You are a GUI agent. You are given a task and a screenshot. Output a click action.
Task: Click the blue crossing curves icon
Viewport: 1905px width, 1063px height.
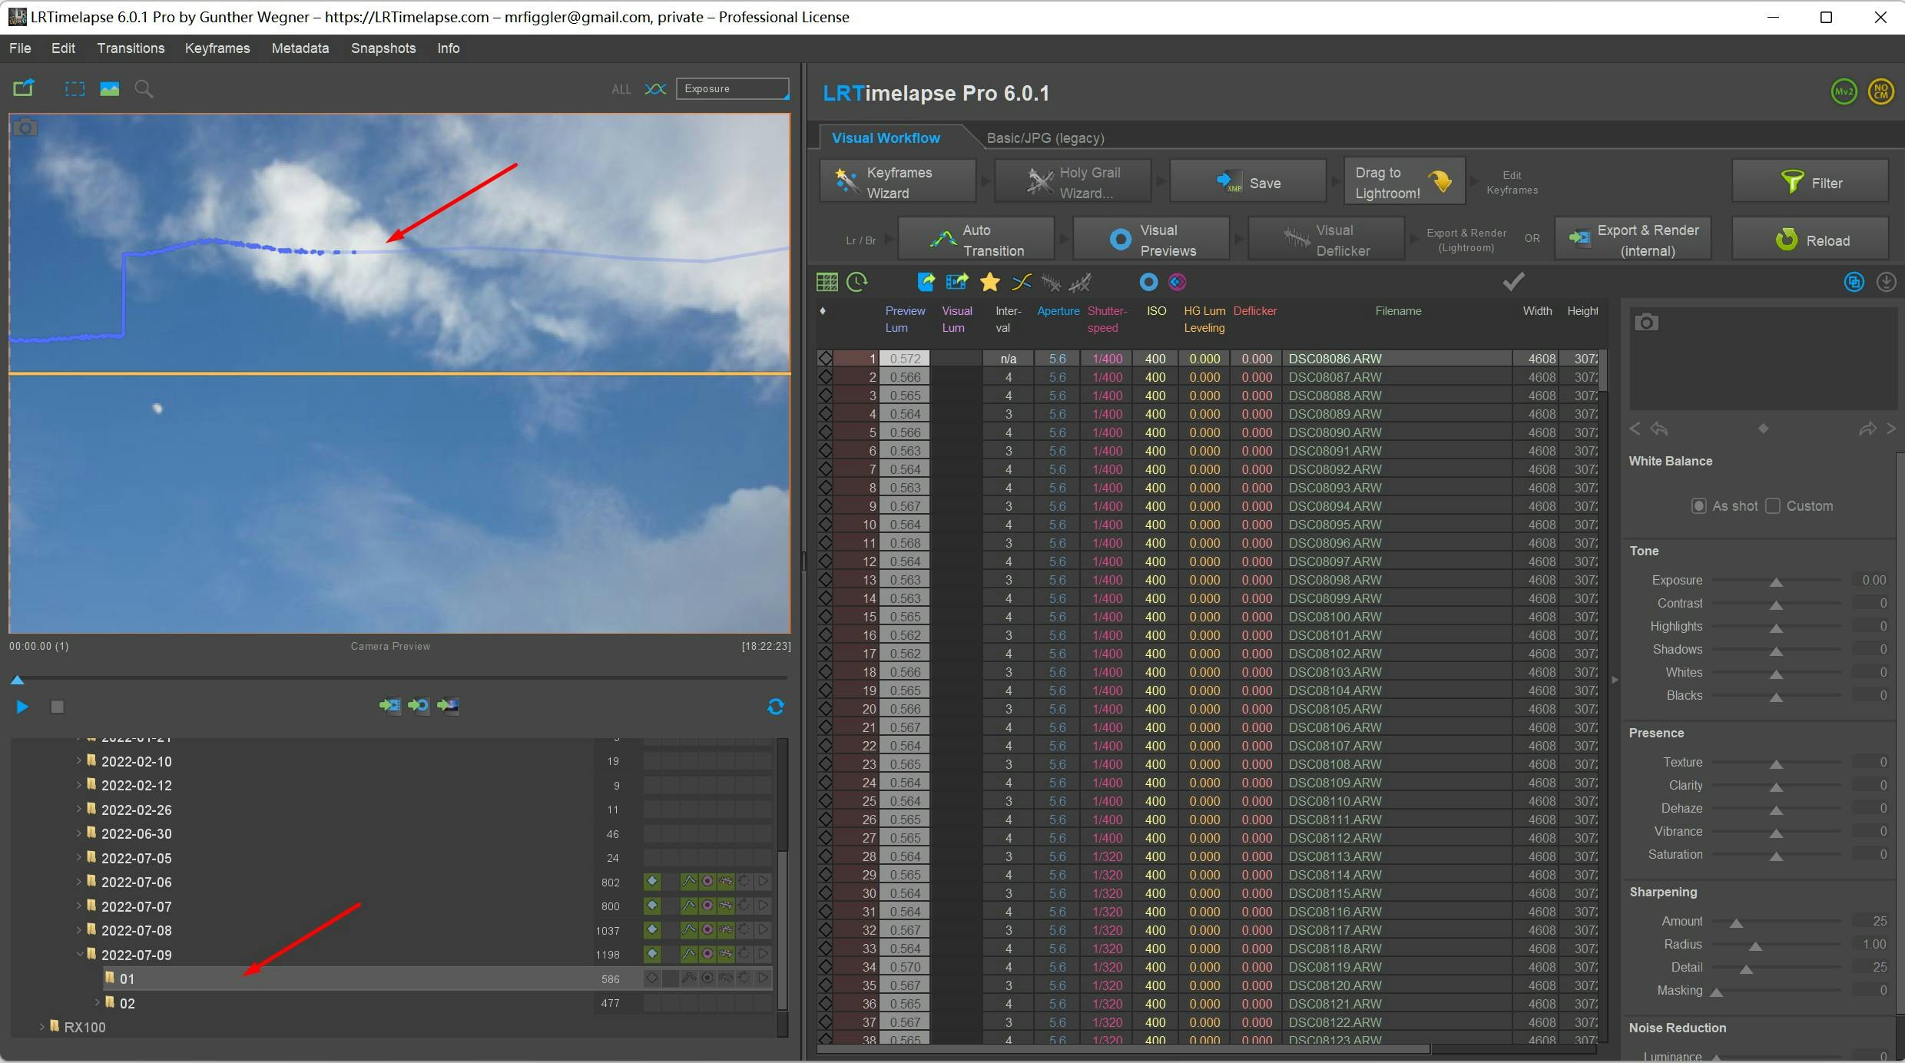pos(655,89)
